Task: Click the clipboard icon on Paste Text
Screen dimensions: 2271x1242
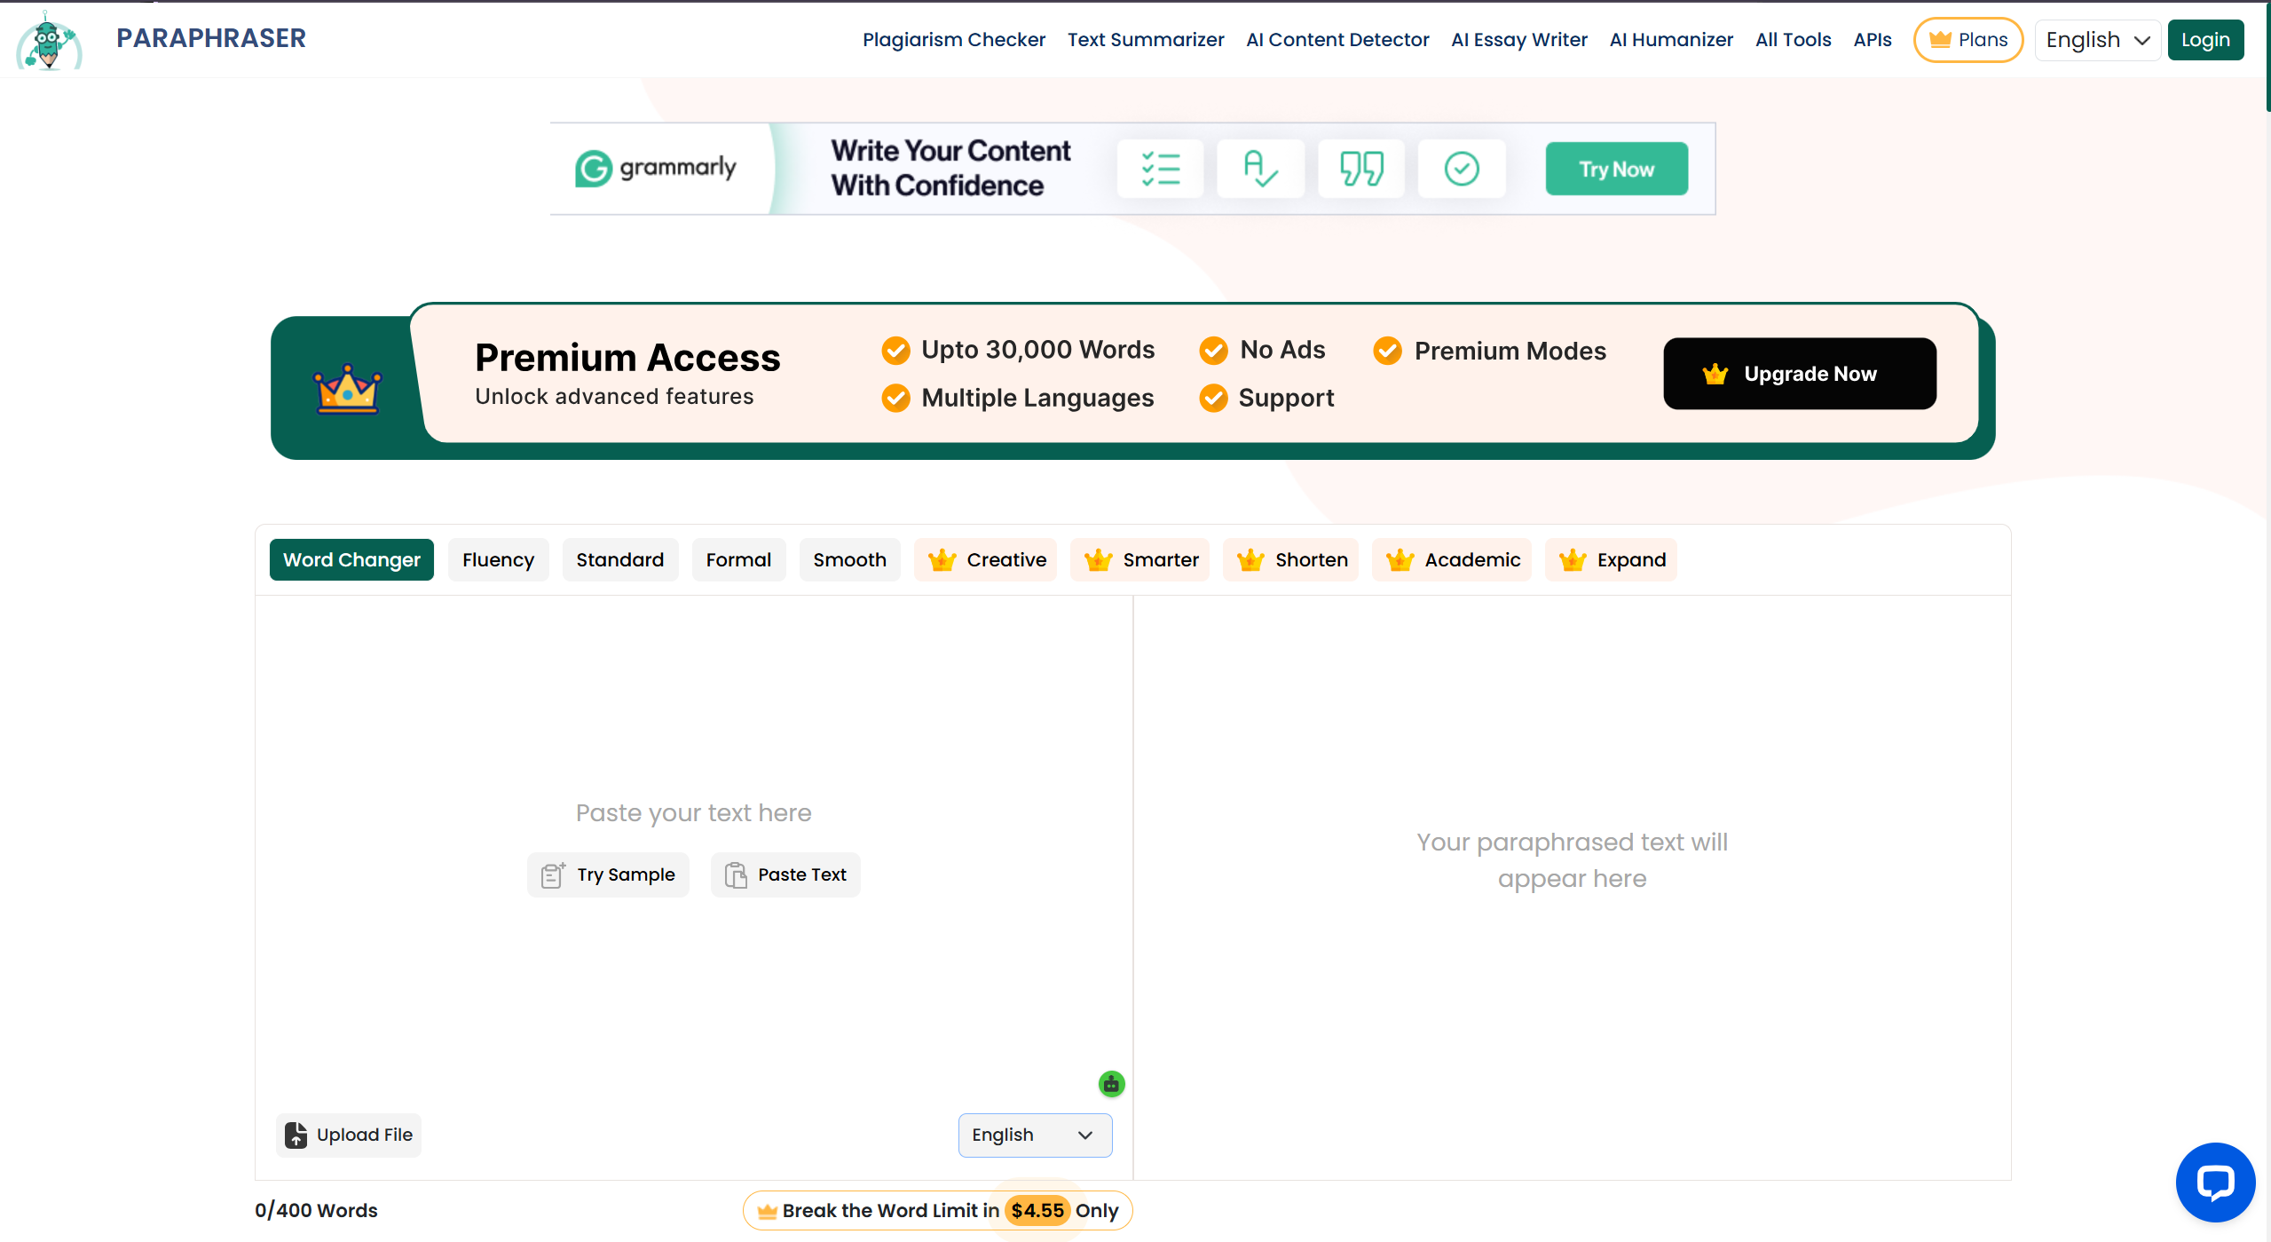Action: click(736, 875)
